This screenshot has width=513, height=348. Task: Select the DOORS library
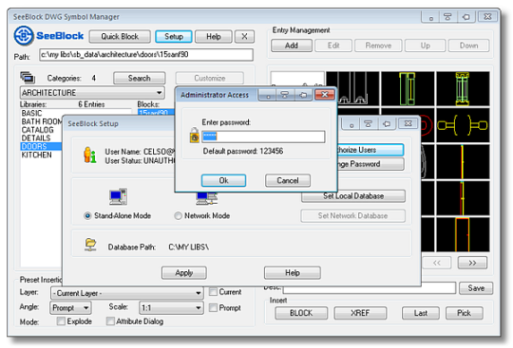tap(41, 146)
